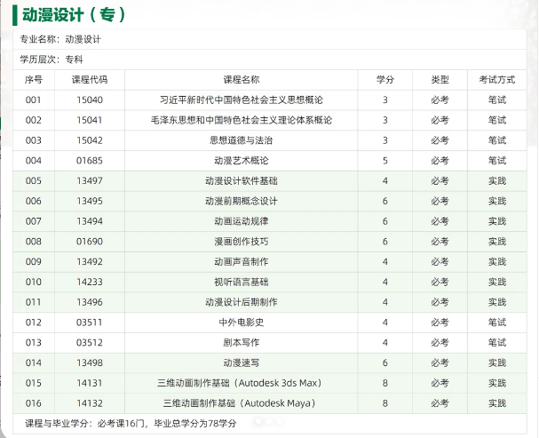Click course code 13497
The height and width of the screenshot is (438, 539).
click(x=90, y=181)
